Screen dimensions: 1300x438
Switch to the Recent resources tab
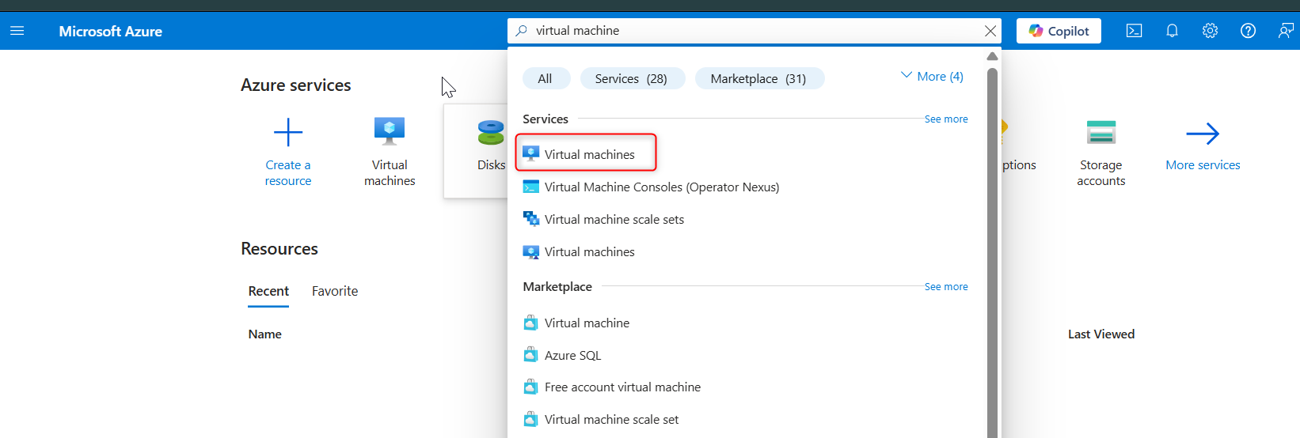click(268, 291)
